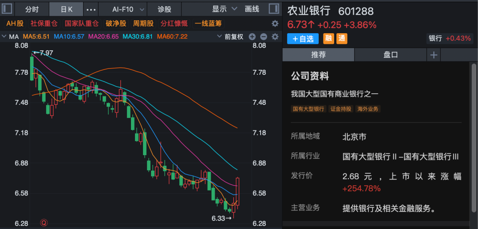Click the 海外业务 concept tag

coord(368,109)
